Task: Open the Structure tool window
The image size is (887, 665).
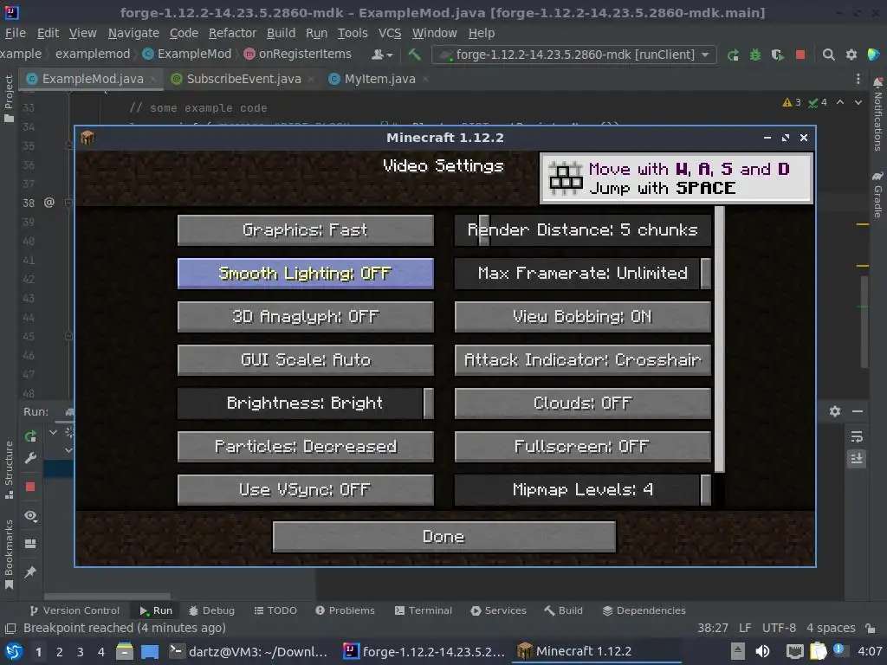Action: [9, 469]
